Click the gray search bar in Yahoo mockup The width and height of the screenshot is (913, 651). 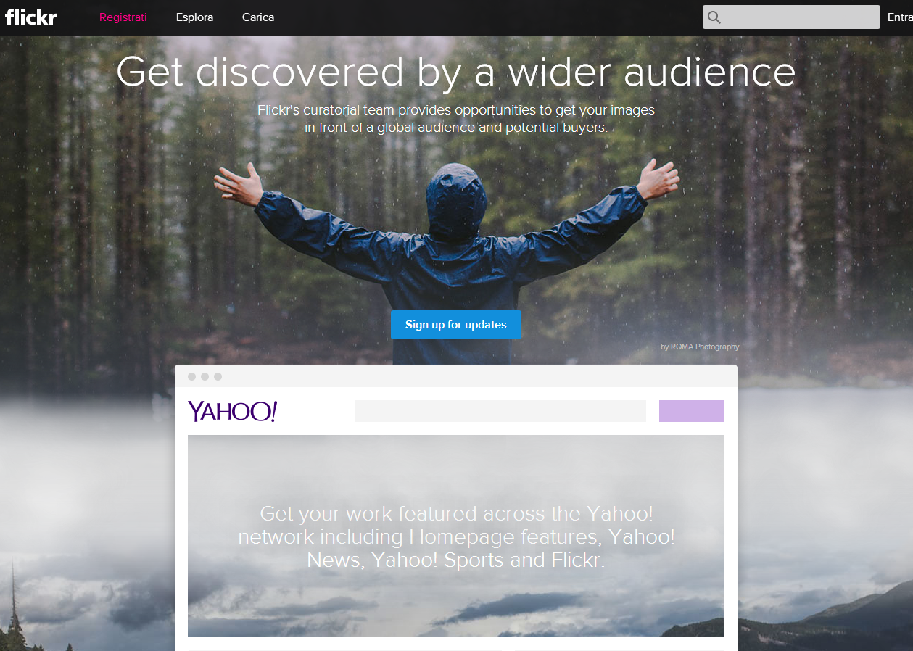(x=500, y=411)
